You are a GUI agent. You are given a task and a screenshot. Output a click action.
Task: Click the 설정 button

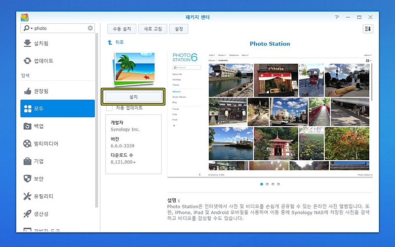[179, 29]
